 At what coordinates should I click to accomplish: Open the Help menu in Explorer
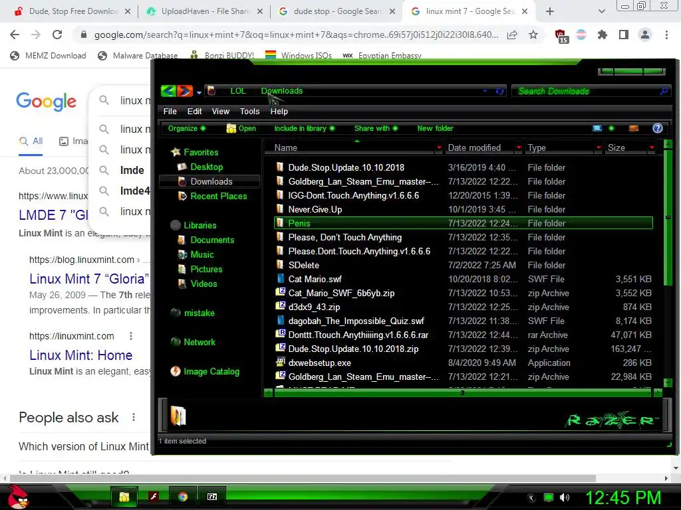tap(279, 112)
